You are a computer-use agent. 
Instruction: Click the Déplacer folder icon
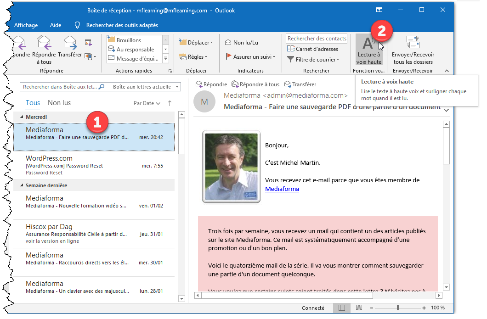[x=183, y=43]
